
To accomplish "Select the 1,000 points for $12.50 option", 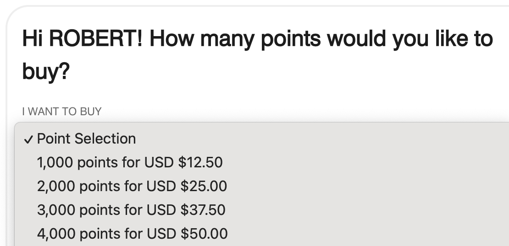I will coord(130,162).
